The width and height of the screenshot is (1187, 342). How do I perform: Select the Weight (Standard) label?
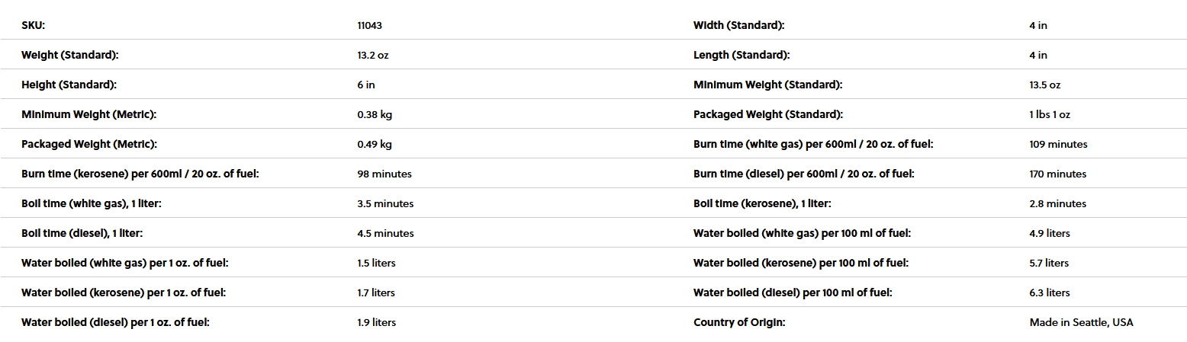[x=70, y=55]
